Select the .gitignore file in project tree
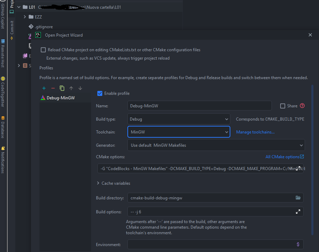Viewport: 319px width, 252px height. click(x=44, y=27)
